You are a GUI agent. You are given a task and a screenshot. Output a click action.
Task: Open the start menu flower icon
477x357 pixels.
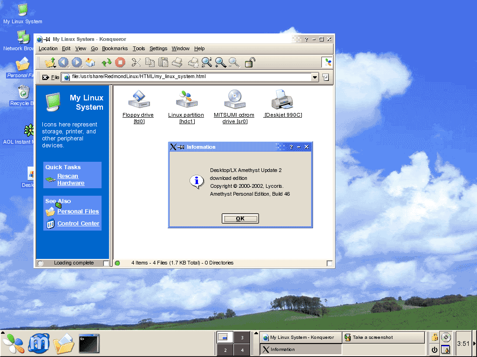(14, 344)
